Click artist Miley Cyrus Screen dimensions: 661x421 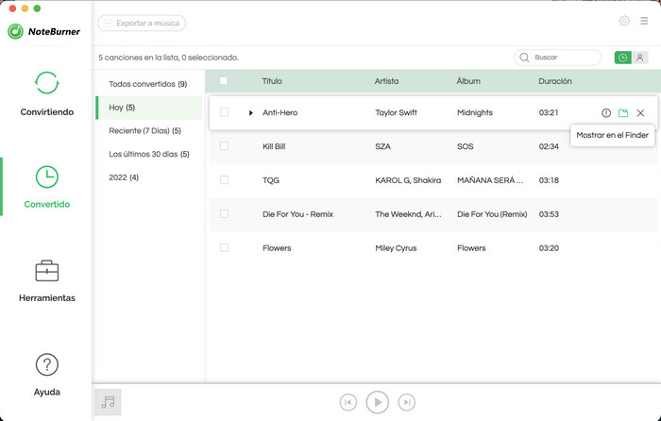click(x=396, y=248)
